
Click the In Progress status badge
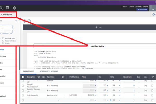[x=142, y=9]
